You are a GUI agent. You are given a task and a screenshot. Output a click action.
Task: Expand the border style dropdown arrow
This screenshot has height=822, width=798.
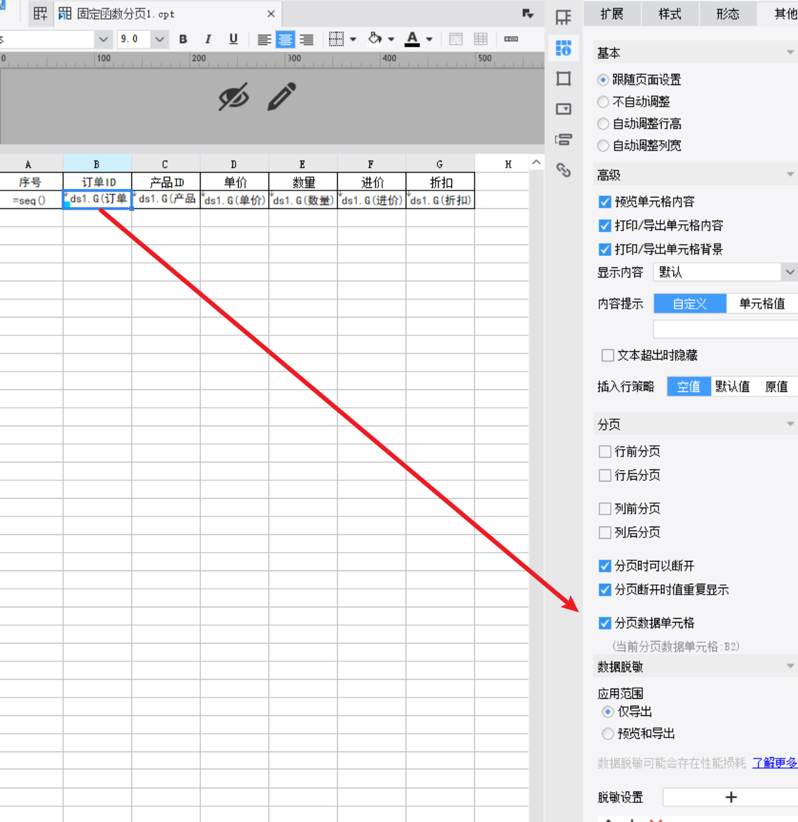tap(353, 39)
